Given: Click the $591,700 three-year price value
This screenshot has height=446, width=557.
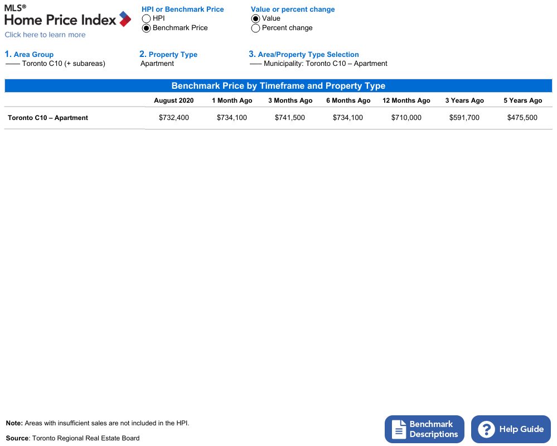Looking at the screenshot, I should point(464,118).
